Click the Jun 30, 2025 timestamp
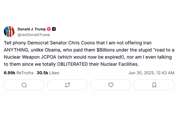 (151, 73)
